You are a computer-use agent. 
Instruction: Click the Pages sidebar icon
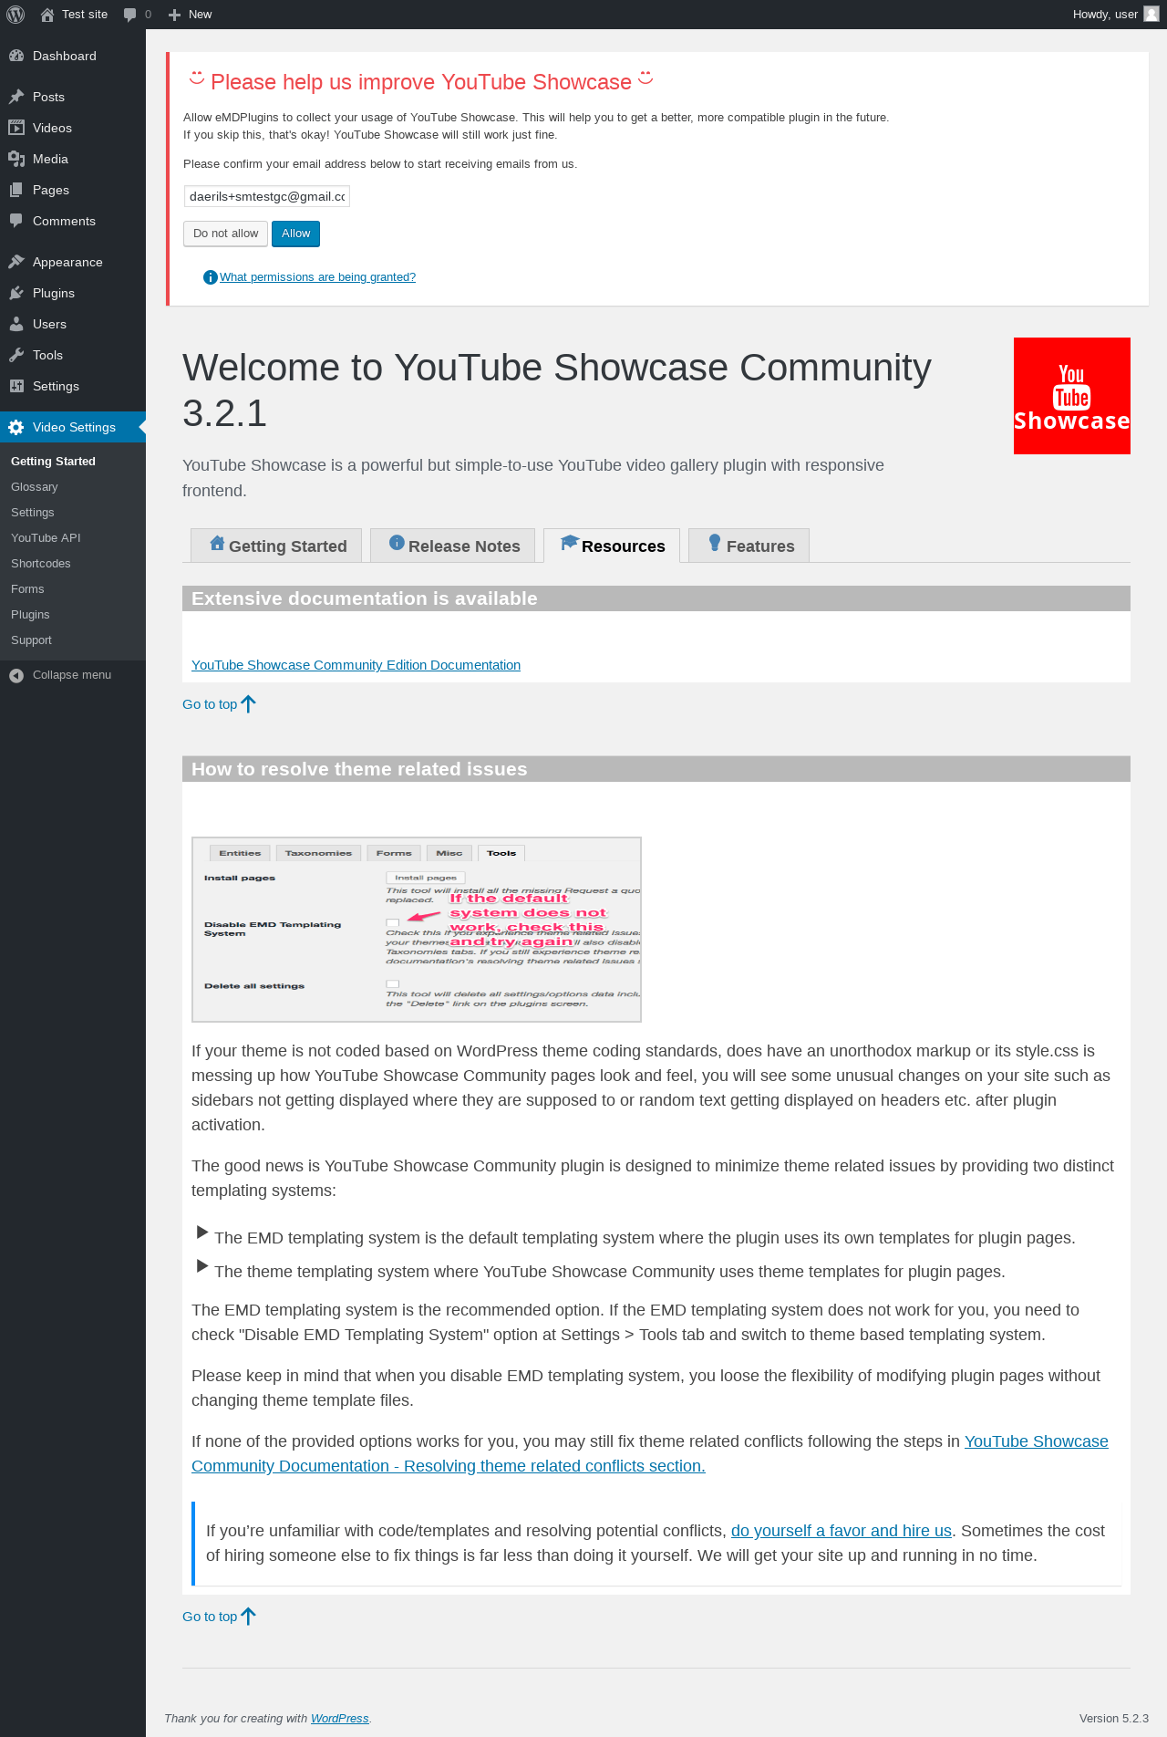(x=16, y=190)
